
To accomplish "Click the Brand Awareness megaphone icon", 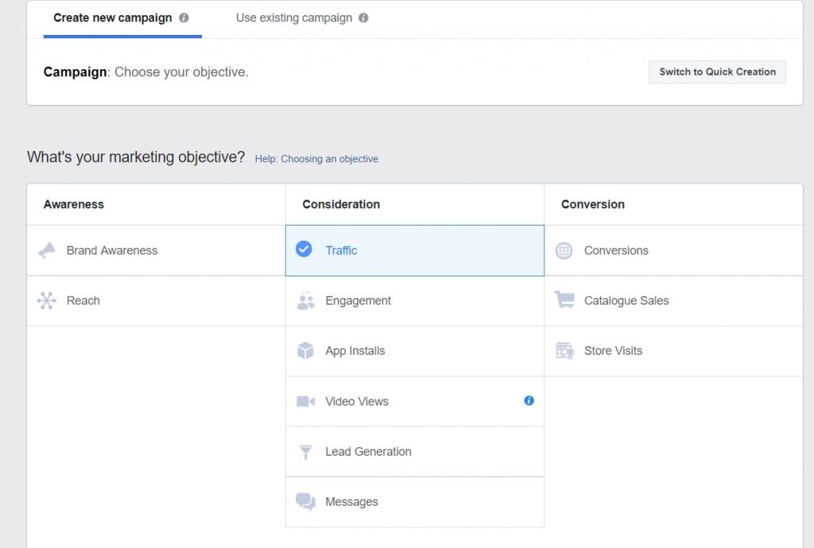I will pos(48,249).
